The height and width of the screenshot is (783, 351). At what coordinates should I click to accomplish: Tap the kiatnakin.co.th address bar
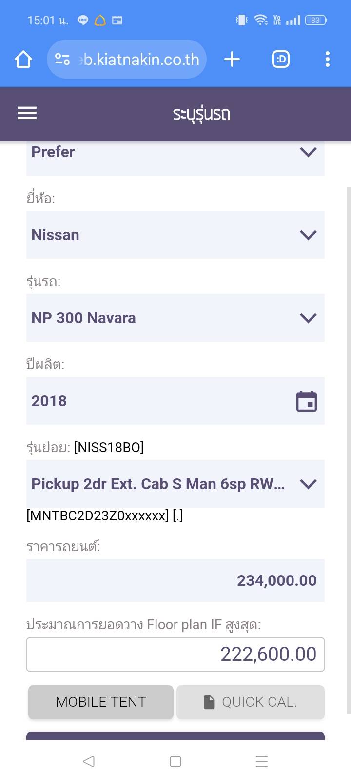pyautogui.click(x=140, y=60)
